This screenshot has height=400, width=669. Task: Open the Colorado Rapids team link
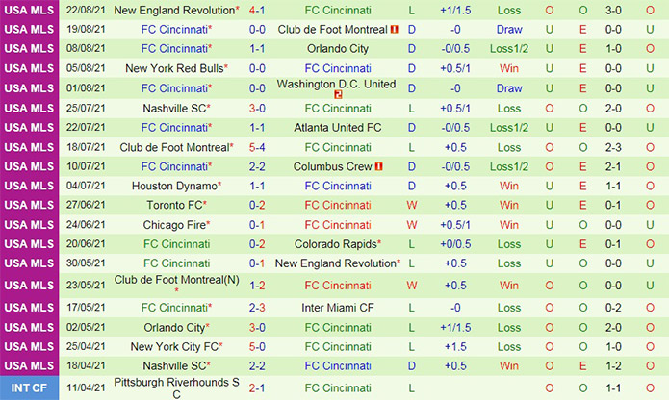click(x=334, y=244)
